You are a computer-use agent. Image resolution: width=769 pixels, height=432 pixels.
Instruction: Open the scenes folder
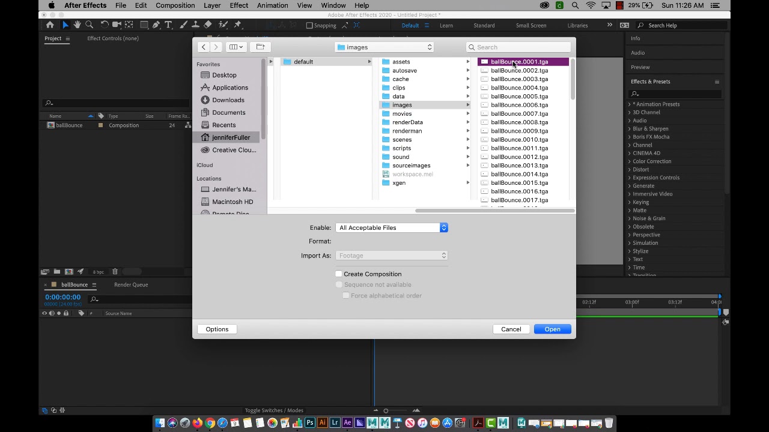point(402,140)
